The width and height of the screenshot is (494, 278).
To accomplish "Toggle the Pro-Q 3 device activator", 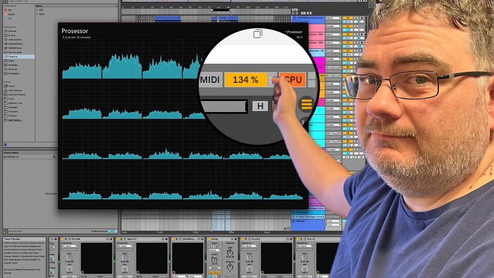I will coord(243,239).
